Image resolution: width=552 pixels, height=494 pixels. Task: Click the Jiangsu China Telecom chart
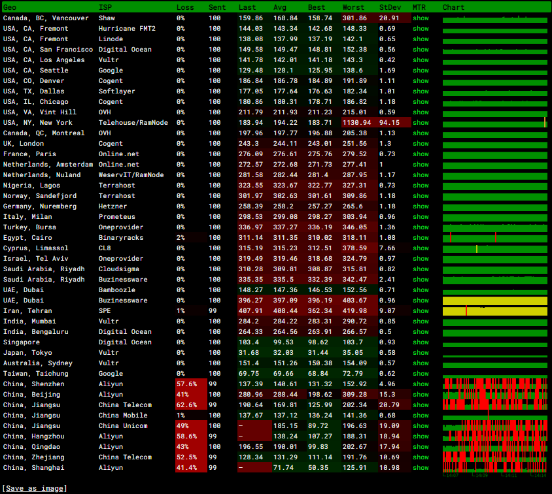(494, 405)
